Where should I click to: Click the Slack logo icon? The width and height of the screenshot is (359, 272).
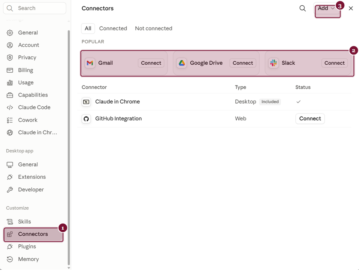(x=274, y=63)
